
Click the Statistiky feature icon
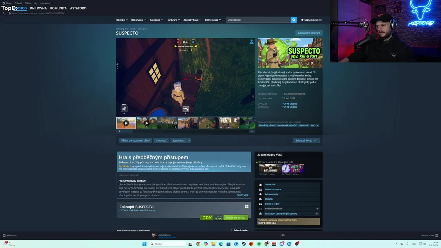[x=260, y=199]
